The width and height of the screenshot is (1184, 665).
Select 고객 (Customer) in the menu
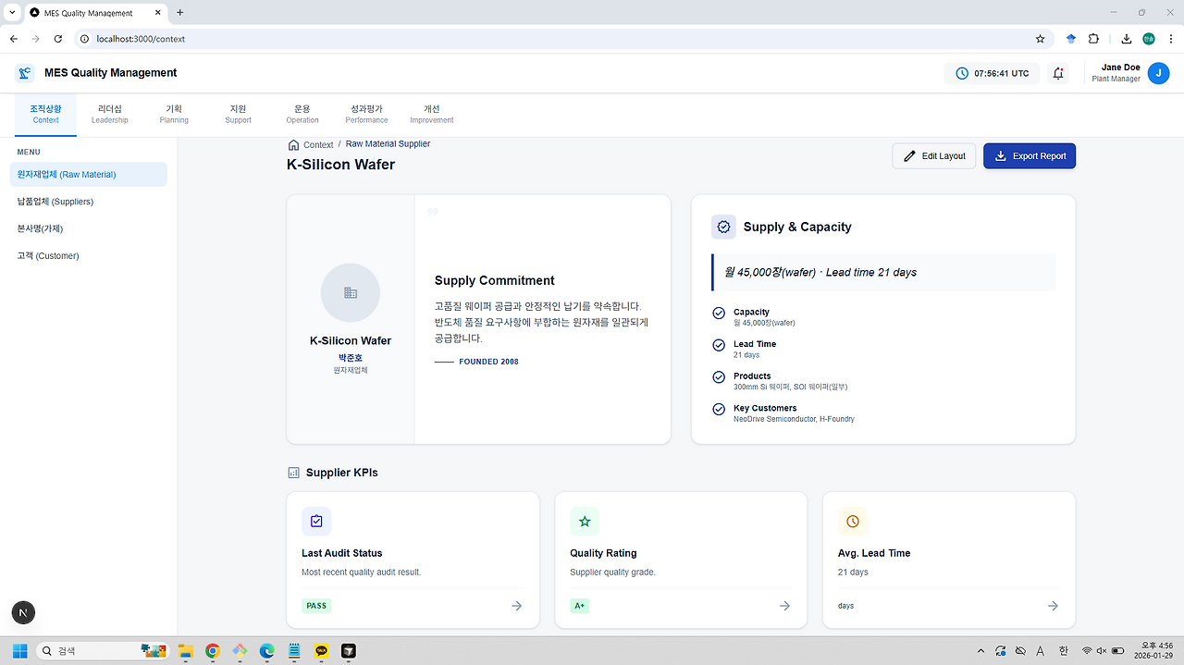pyautogui.click(x=89, y=255)
